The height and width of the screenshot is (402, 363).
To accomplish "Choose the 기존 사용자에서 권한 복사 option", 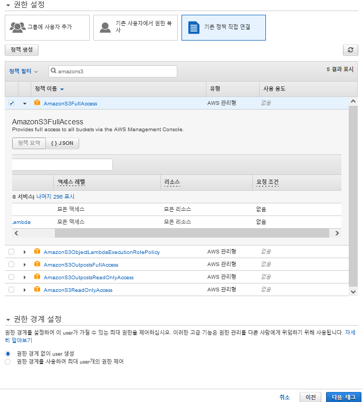I will pyautogui.click(x=136, y=28).
